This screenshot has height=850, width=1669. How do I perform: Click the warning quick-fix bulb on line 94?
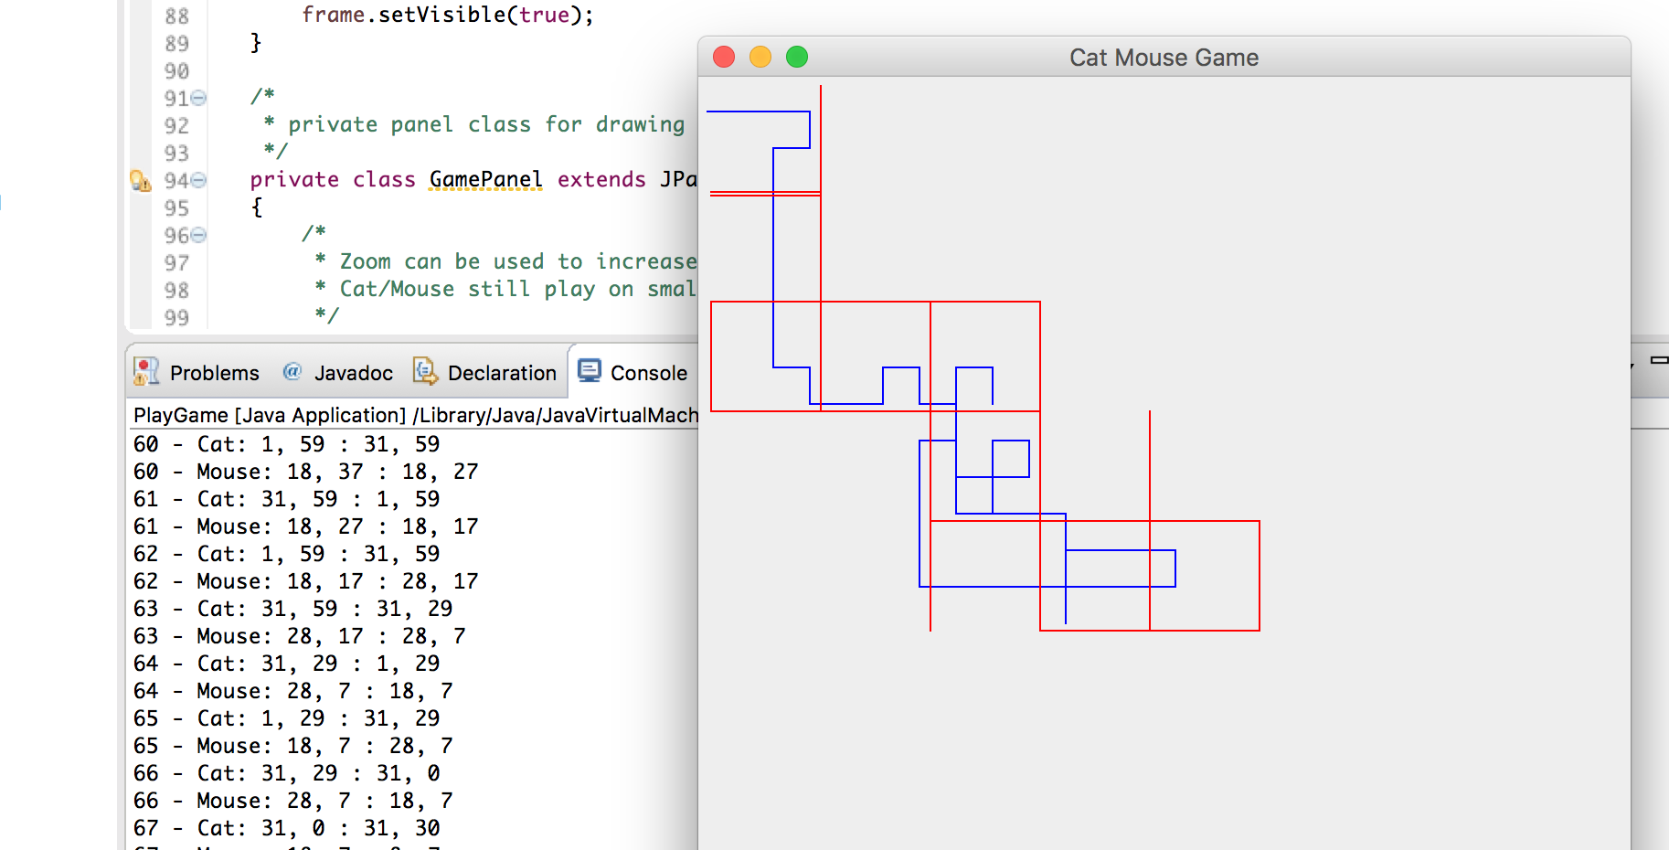140,180
